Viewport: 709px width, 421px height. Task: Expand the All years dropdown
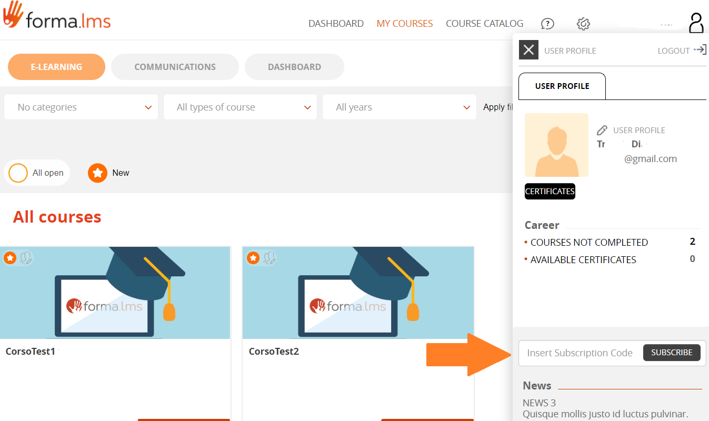399,107
